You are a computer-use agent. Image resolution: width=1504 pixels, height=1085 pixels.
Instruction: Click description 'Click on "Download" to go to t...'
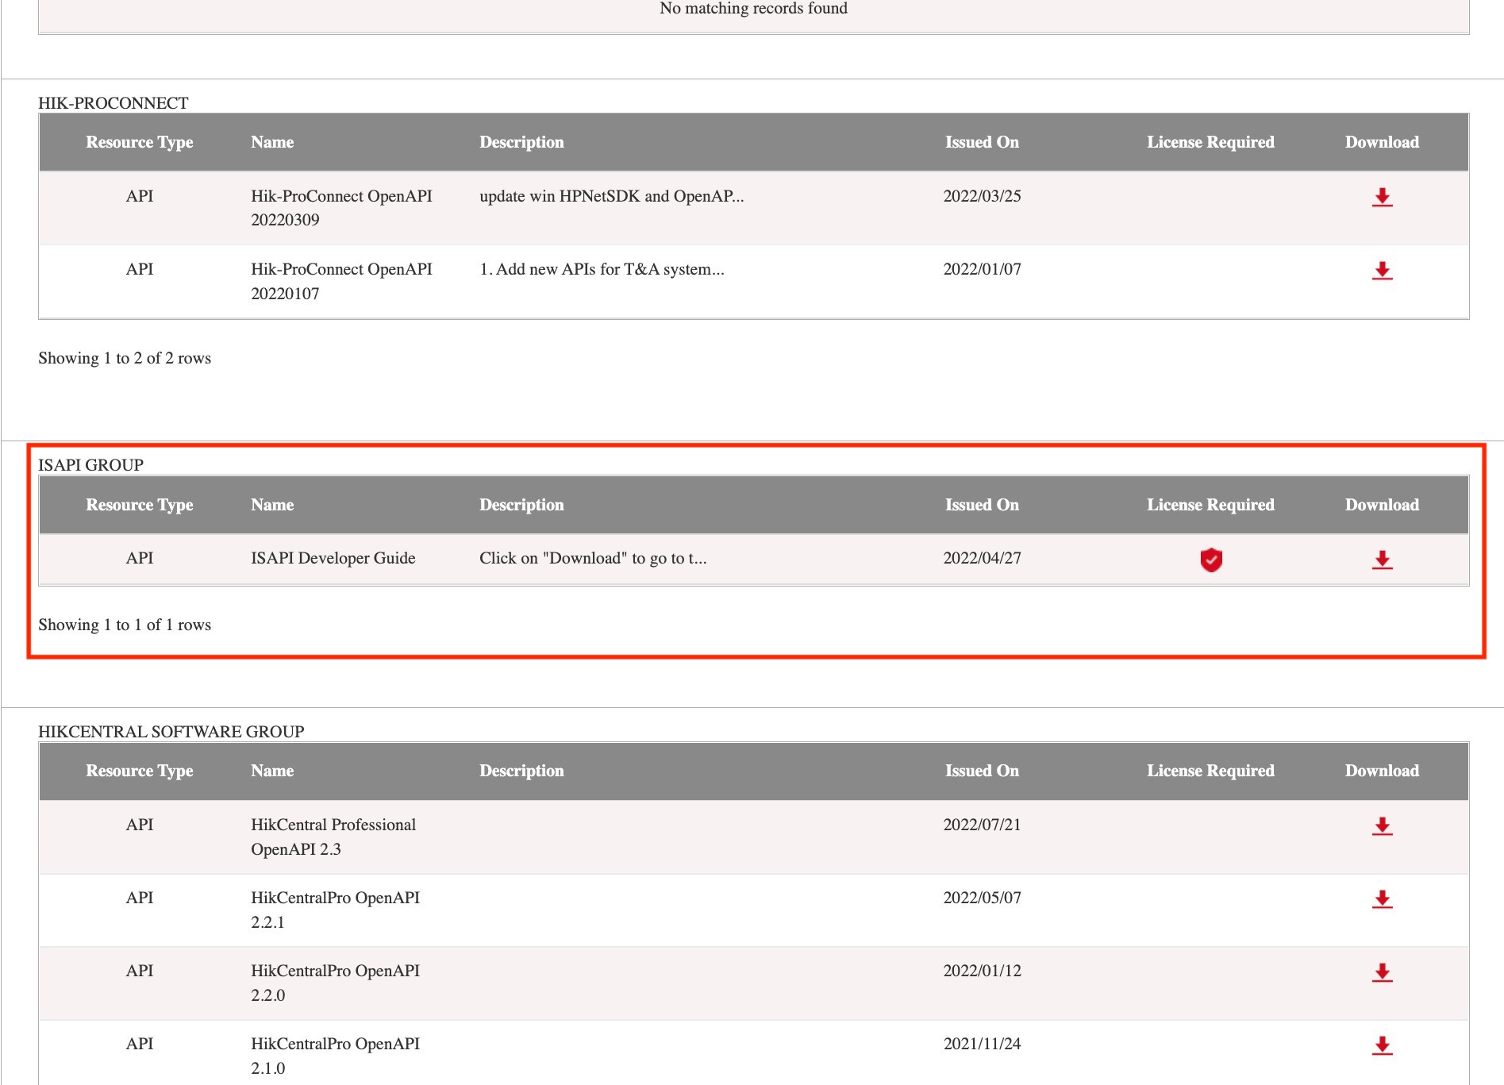point(593,558)
